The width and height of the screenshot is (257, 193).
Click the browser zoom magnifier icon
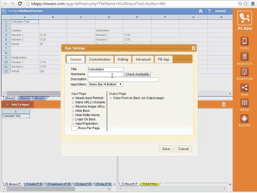coord(240,4)
